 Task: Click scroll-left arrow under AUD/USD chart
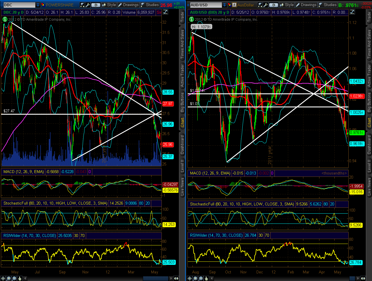[212, 278]
